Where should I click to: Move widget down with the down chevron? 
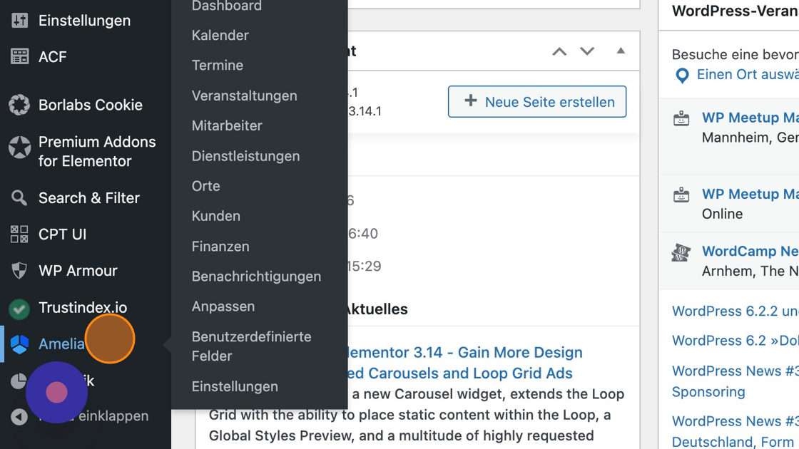tap(587, 51)
